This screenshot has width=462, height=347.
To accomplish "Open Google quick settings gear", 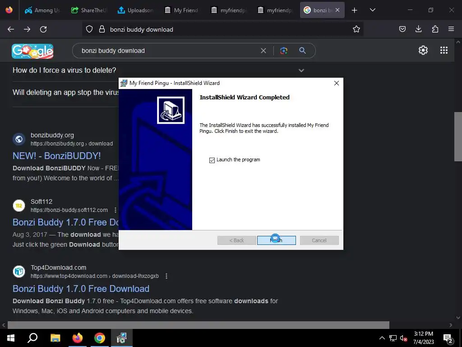I will [423, 50].
